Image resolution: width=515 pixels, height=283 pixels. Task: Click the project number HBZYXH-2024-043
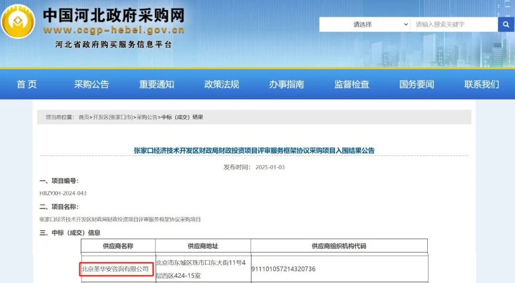63,193
